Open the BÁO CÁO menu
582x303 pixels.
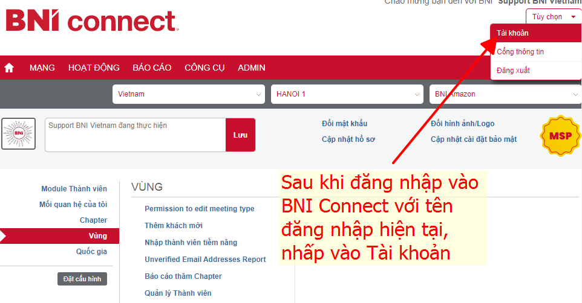(152, 68)
